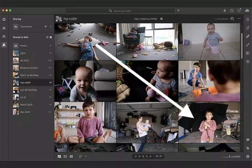Screen dimensions: 252x168
Task: Switch to Photo Grid view
Action: tap(59, 156)
